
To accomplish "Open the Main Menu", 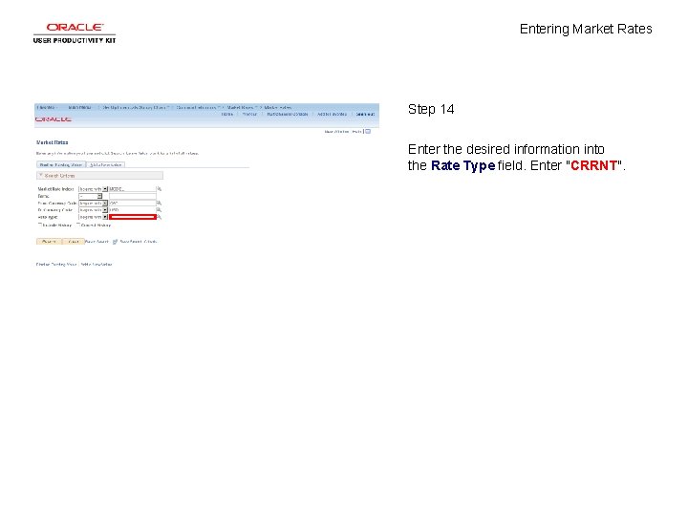I will tap(80, 107).
